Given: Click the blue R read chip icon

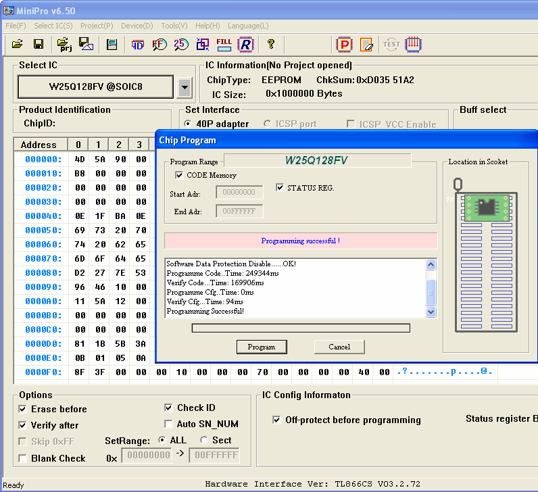Looking at the screenshot, I should pyautogui.click(x=245, y=45).
